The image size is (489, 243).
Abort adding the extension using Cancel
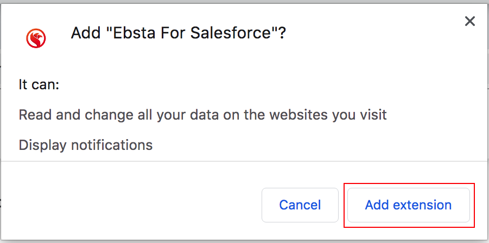point(300,205)
